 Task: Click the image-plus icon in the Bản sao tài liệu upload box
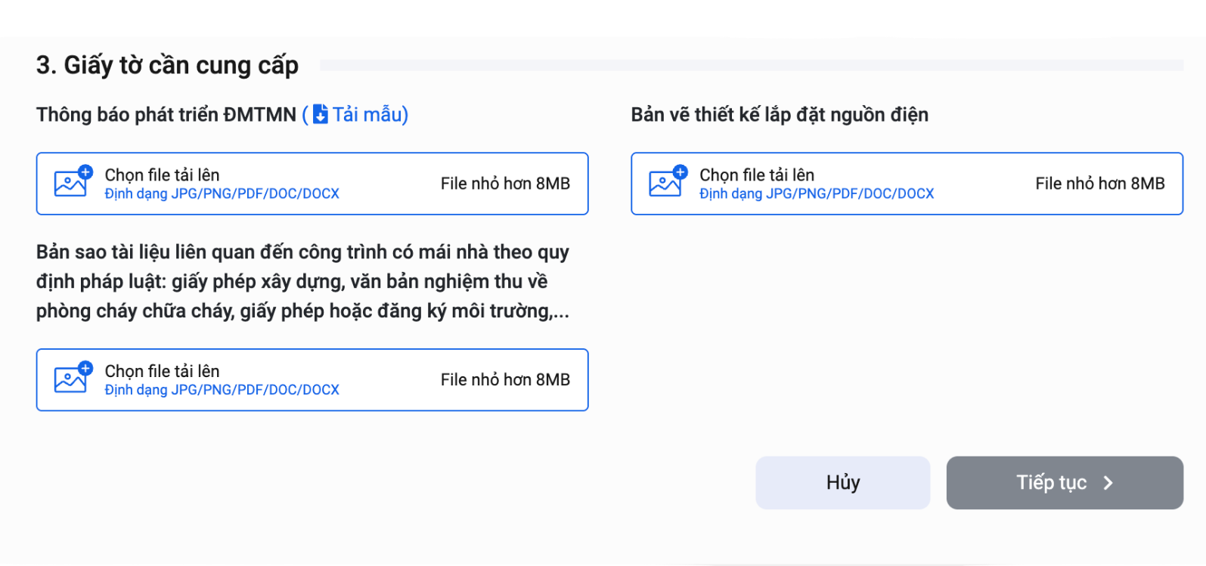[x=72, y=379]
